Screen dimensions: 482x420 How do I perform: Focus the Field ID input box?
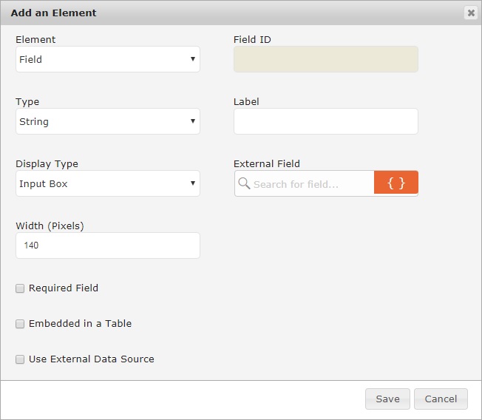325,59
